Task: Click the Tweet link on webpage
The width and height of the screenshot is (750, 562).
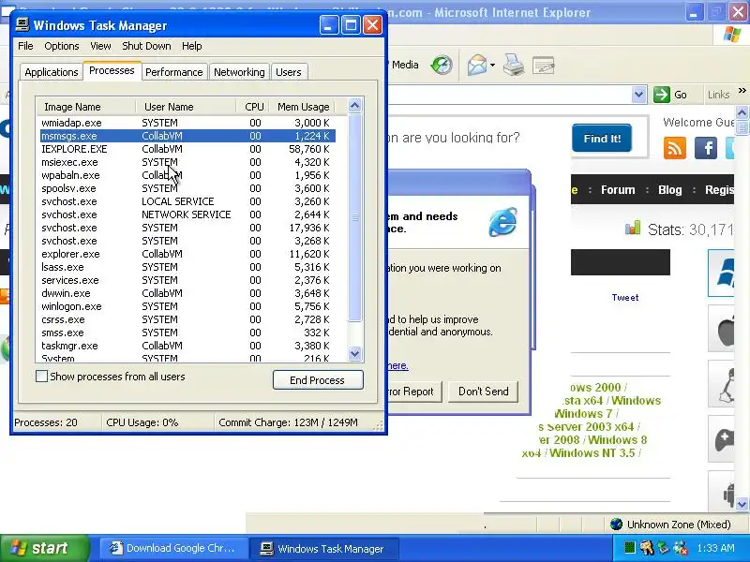Action: point(625,298)
